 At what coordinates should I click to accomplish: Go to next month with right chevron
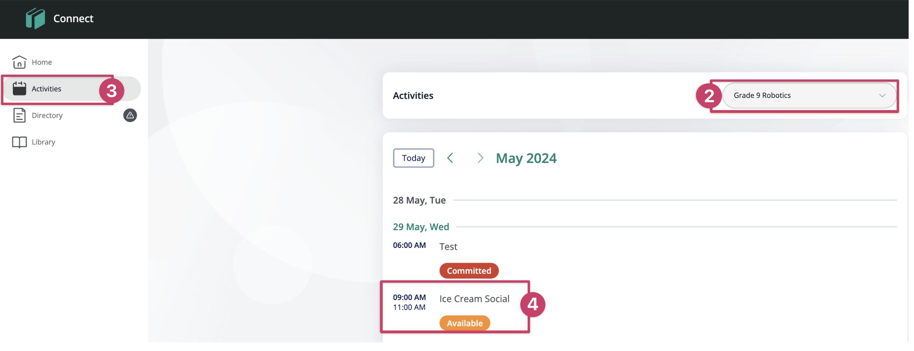coord(480,158)
